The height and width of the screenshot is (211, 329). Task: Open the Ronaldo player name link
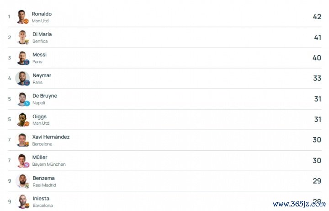(42, 14)
